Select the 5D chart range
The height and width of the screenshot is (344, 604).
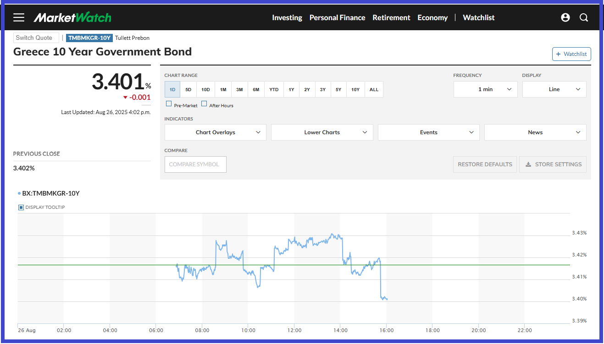tap(188, 90)
